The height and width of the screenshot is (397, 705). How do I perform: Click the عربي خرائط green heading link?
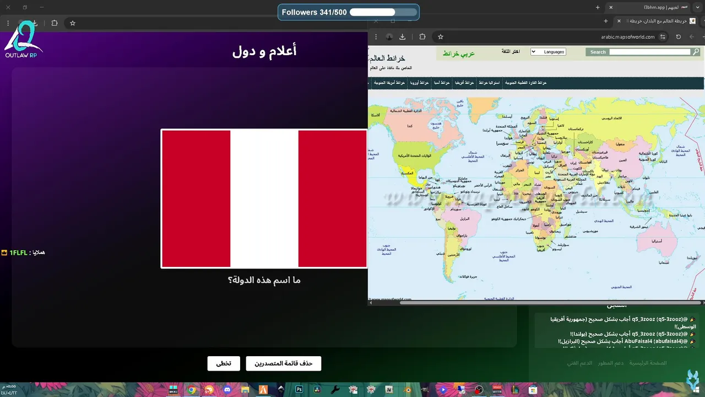tap(459, 54)
